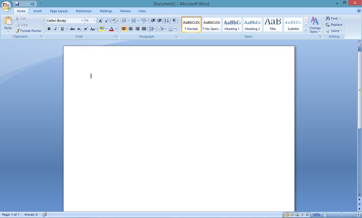Toggle Italic formatting
The image size is (362, 218).
pyautogui.click(x=55, y=29)
